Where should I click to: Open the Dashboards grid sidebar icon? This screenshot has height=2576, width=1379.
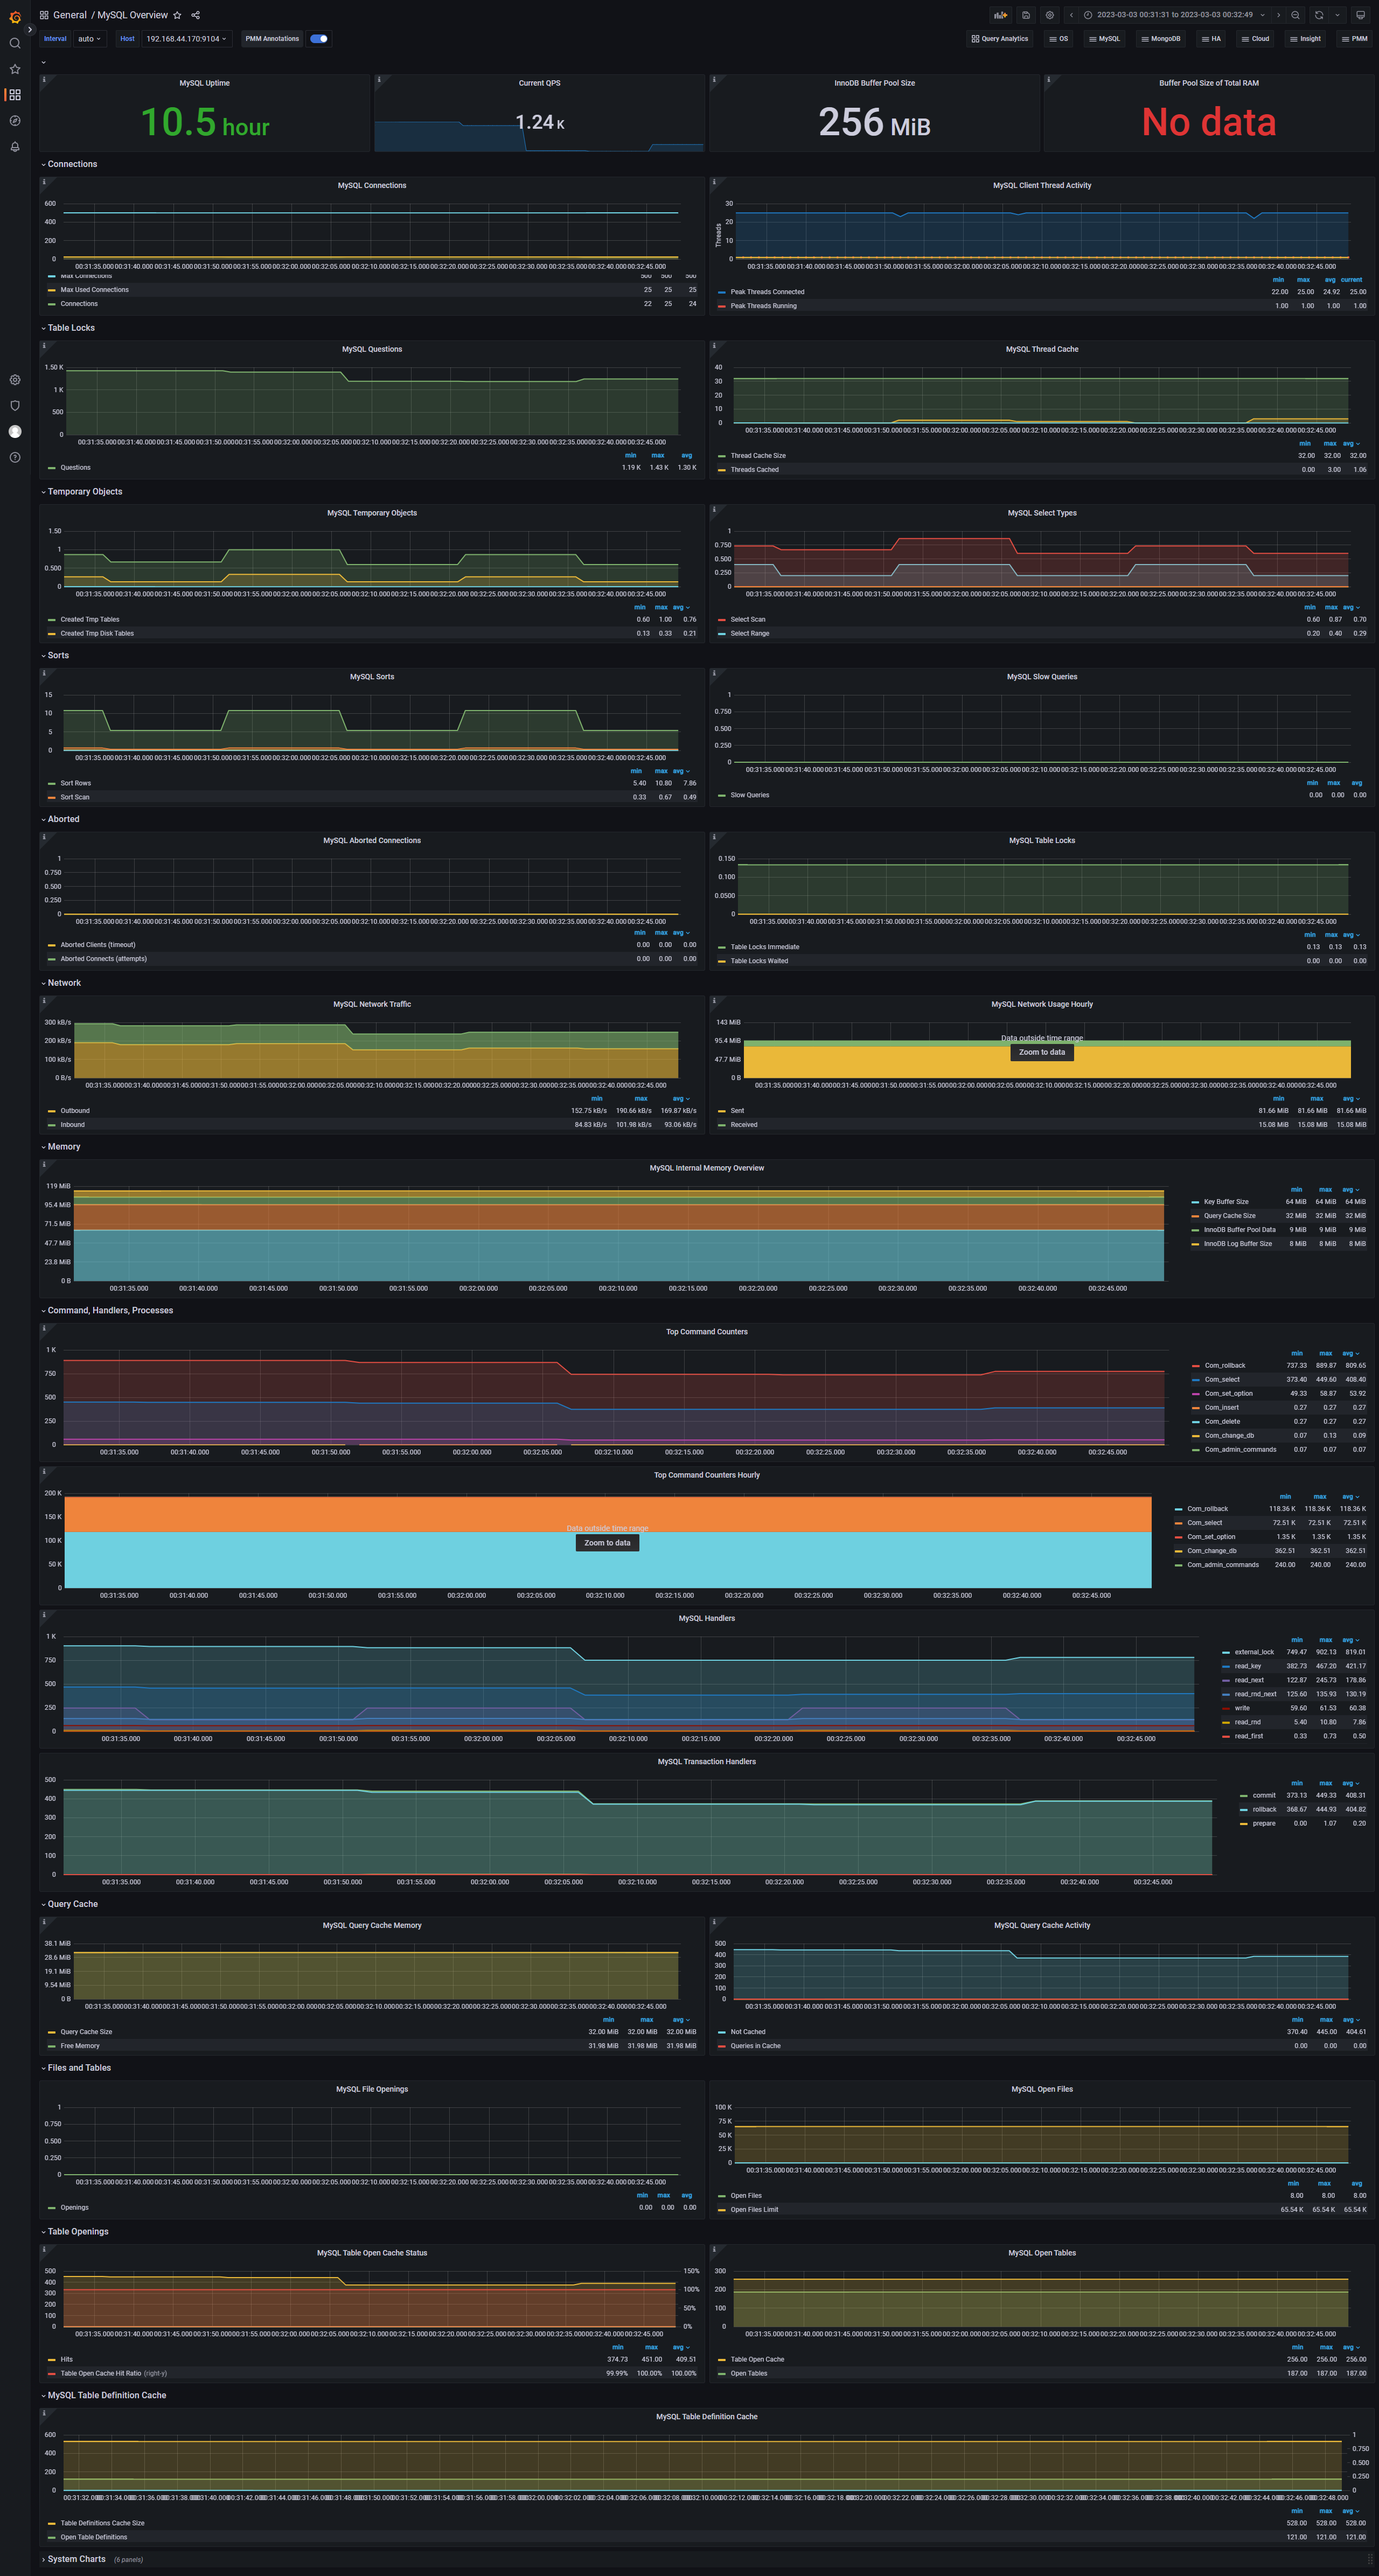[14, 95]
